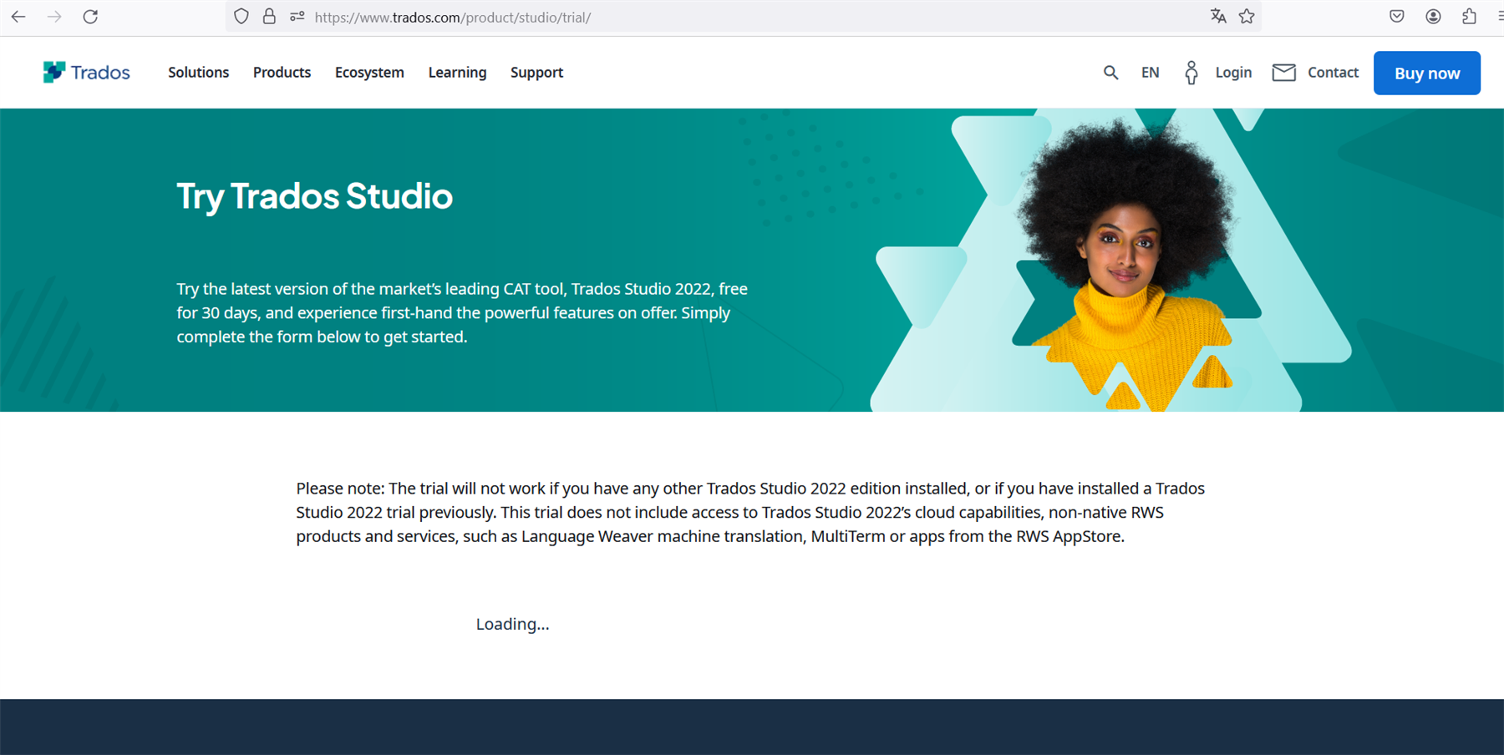
Task: Open the Firefox account icon
Action: click(x=1433, y=17)
